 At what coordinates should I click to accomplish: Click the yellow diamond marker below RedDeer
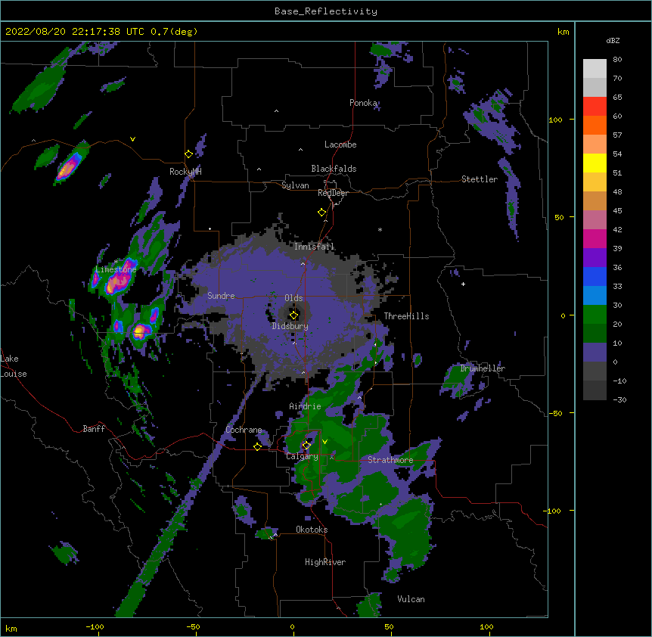tap(321, 212)
